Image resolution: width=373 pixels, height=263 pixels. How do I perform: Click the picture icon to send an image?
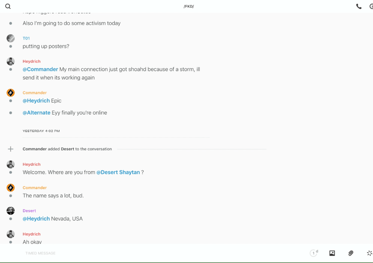click(332, 253)
